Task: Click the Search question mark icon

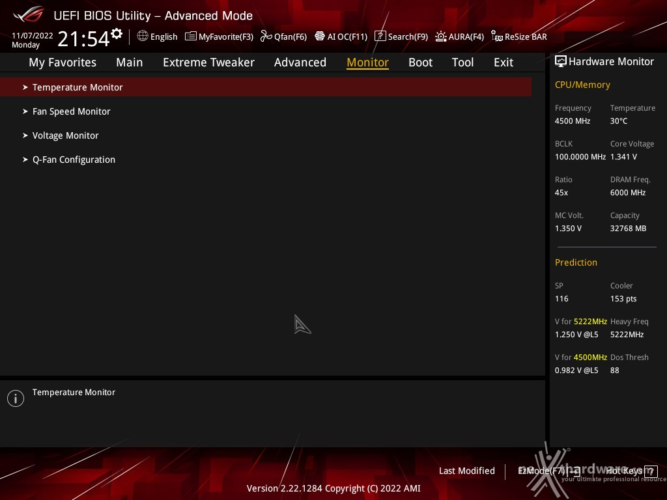Action: point(380,36)
